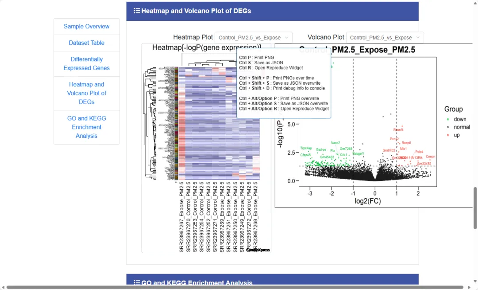Open the Volcano Plot comparison dropdown
Screen dimensions: 478x290
click(x=385, y=38)
